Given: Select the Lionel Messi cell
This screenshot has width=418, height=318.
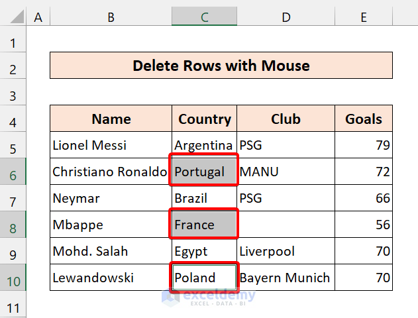Looking at the screenshot, I should [x=111, y=145].
